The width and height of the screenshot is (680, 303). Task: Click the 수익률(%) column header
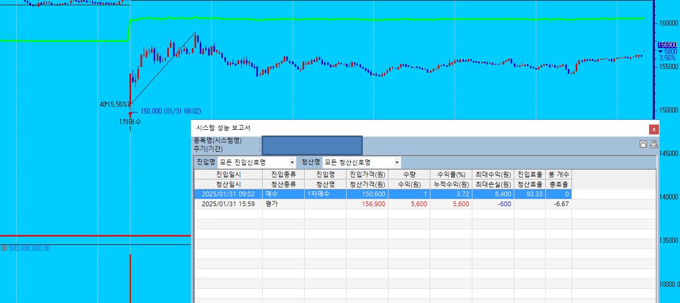[x=451, y=174]
